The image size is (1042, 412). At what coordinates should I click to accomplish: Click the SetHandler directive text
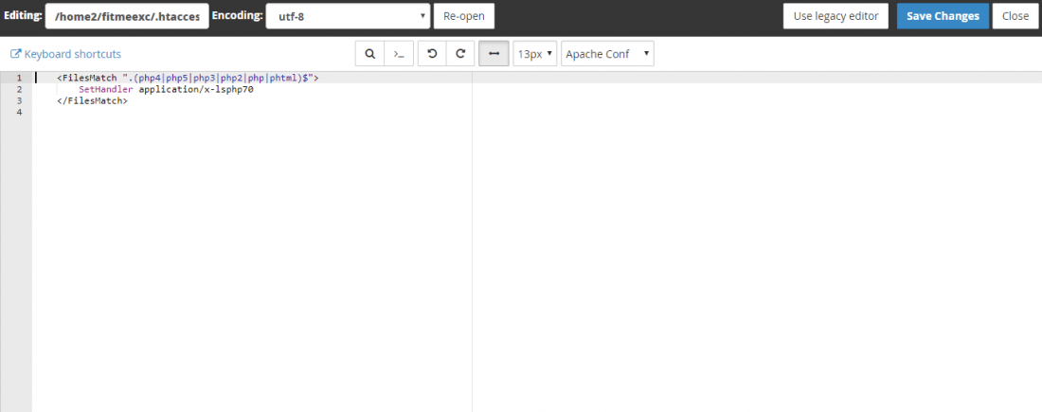click(106, 89)
